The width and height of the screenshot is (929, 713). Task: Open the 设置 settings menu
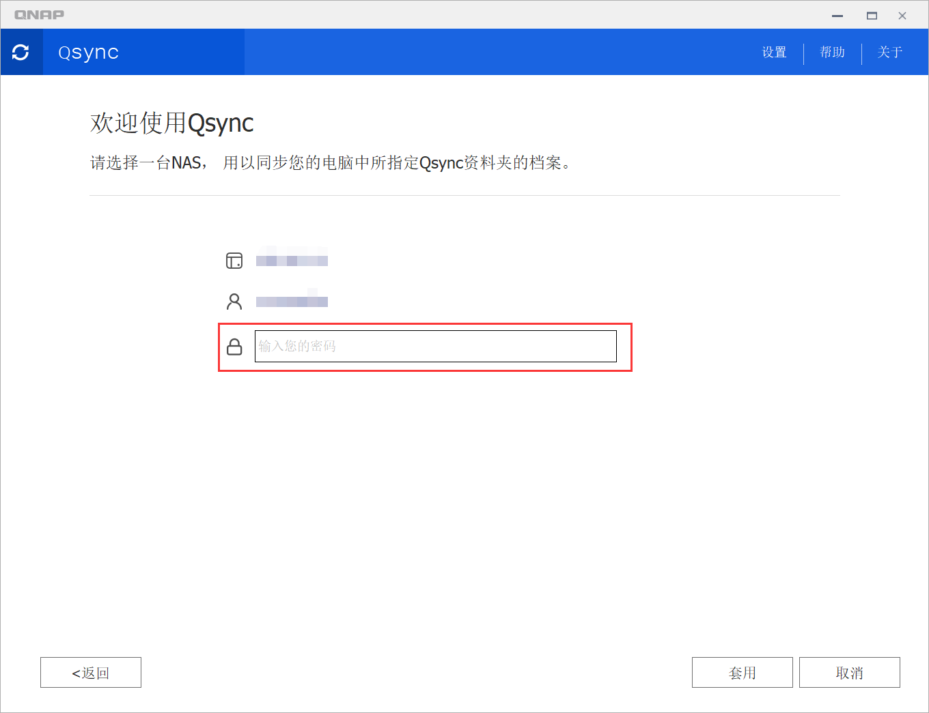[774, 53]
